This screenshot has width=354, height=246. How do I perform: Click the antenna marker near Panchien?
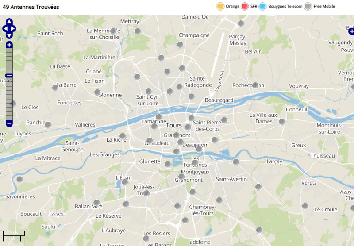pyautogui.click(x=48, y=125)
